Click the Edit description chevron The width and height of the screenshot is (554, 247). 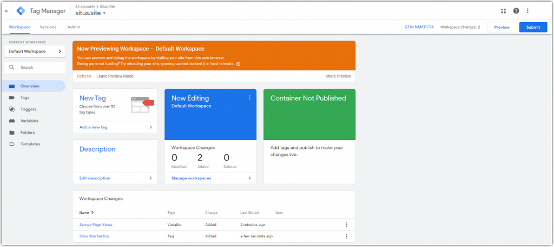point(150,178)
